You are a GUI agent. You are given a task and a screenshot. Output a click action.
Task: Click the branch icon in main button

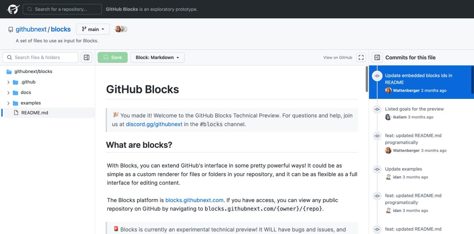(84, 29)
